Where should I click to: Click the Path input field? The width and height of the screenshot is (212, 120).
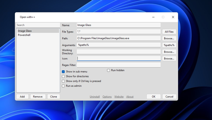coord(119,38)
